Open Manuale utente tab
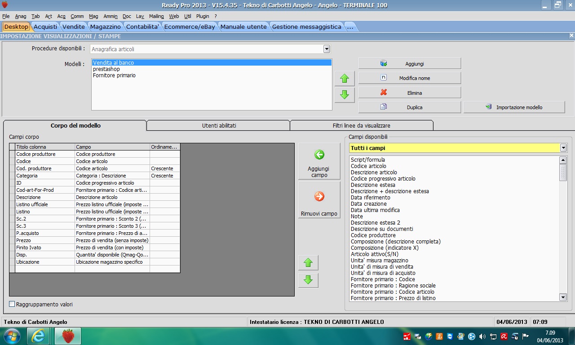575x345 pixels. (x=243, y=27)
